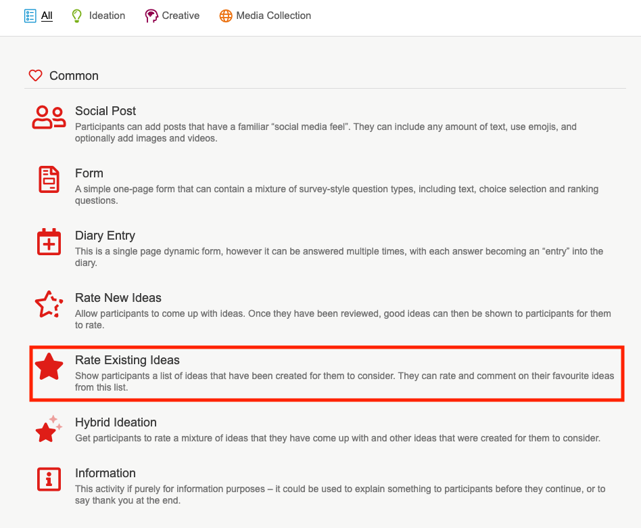
Task: Click the Information square icon
Action: (49, 479)
